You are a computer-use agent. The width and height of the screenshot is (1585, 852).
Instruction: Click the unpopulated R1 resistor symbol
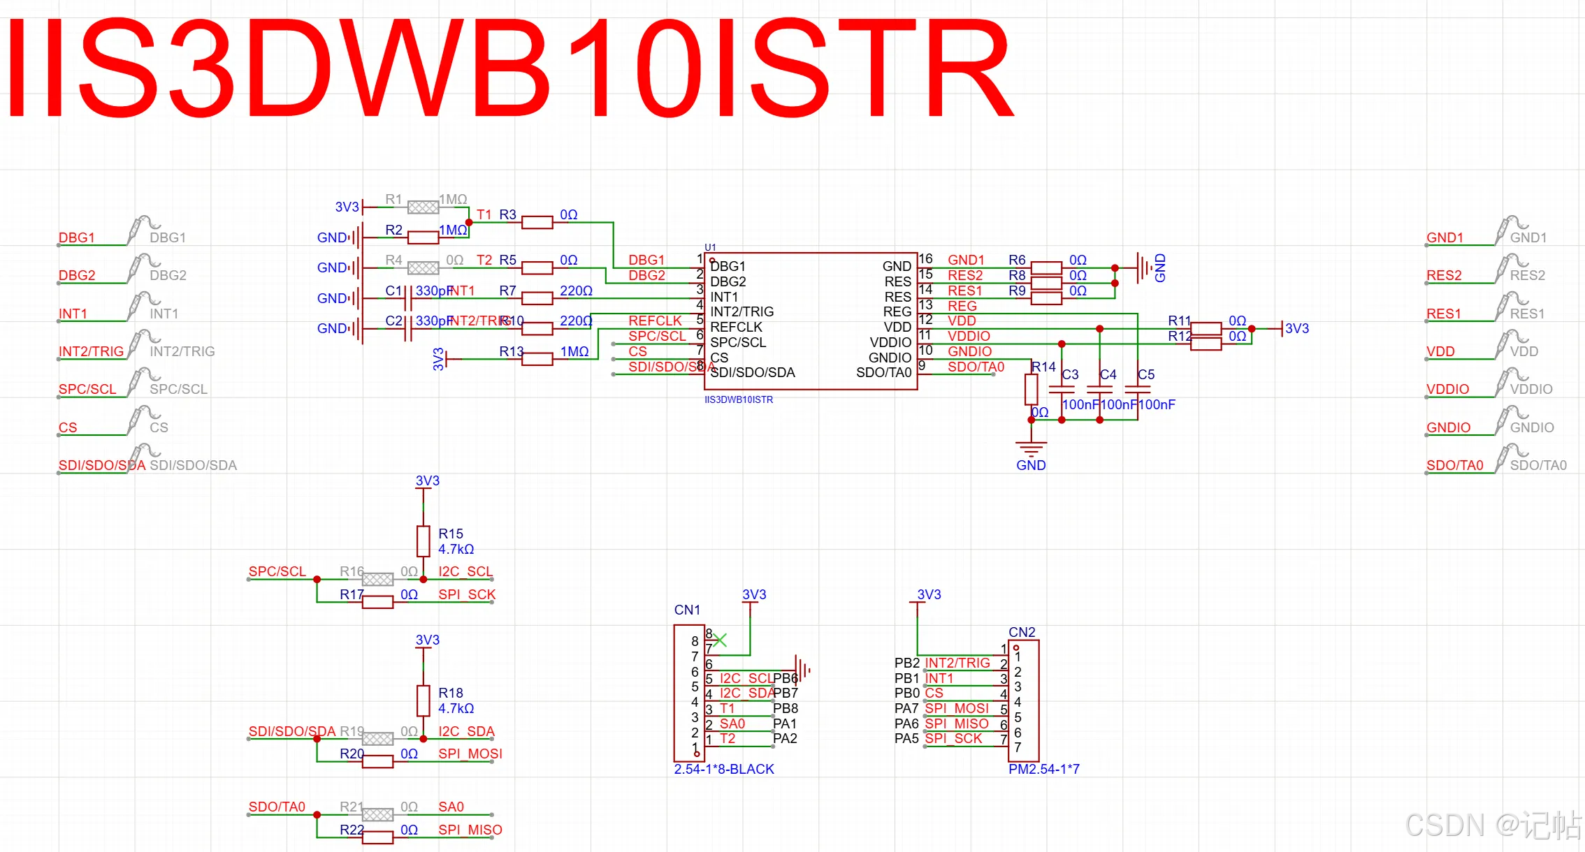coord(423,207)
